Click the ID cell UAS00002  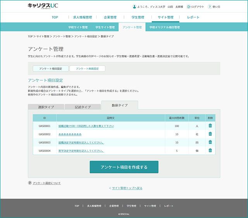tap(45, 134)
